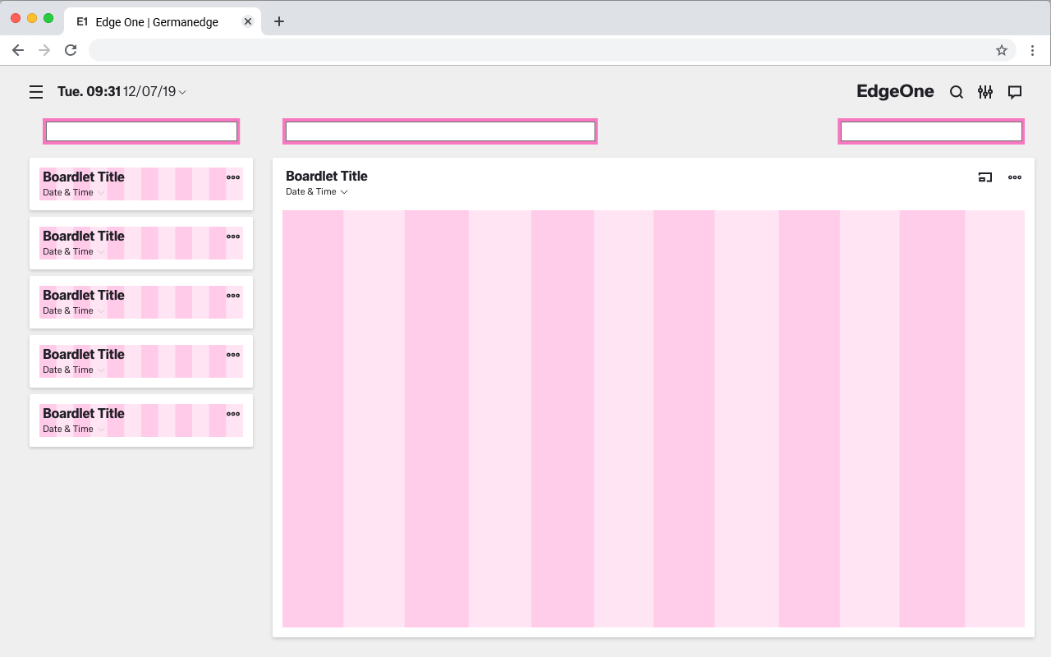Image resolution: width=1051 pixels, height=657 pixels.
Task: Open the chat messages icon
Action: (1015, 92)
